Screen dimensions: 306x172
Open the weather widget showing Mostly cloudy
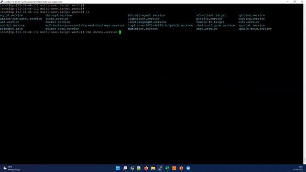[11, 168]
